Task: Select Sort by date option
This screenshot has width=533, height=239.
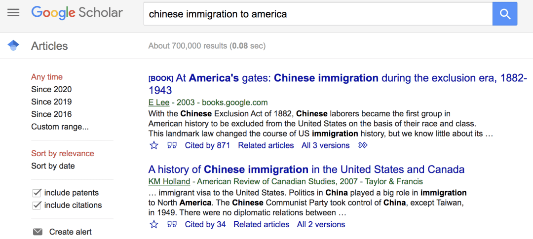Action: point(53,166)
